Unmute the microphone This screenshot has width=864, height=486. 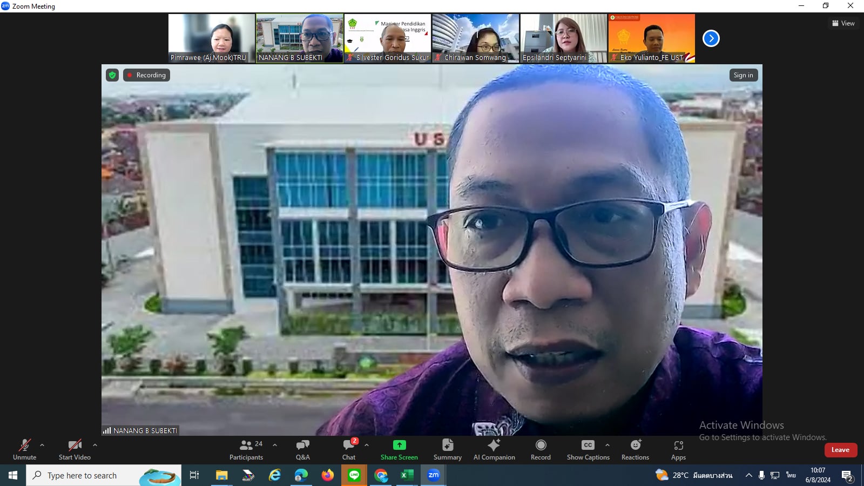tap(25, 449)
